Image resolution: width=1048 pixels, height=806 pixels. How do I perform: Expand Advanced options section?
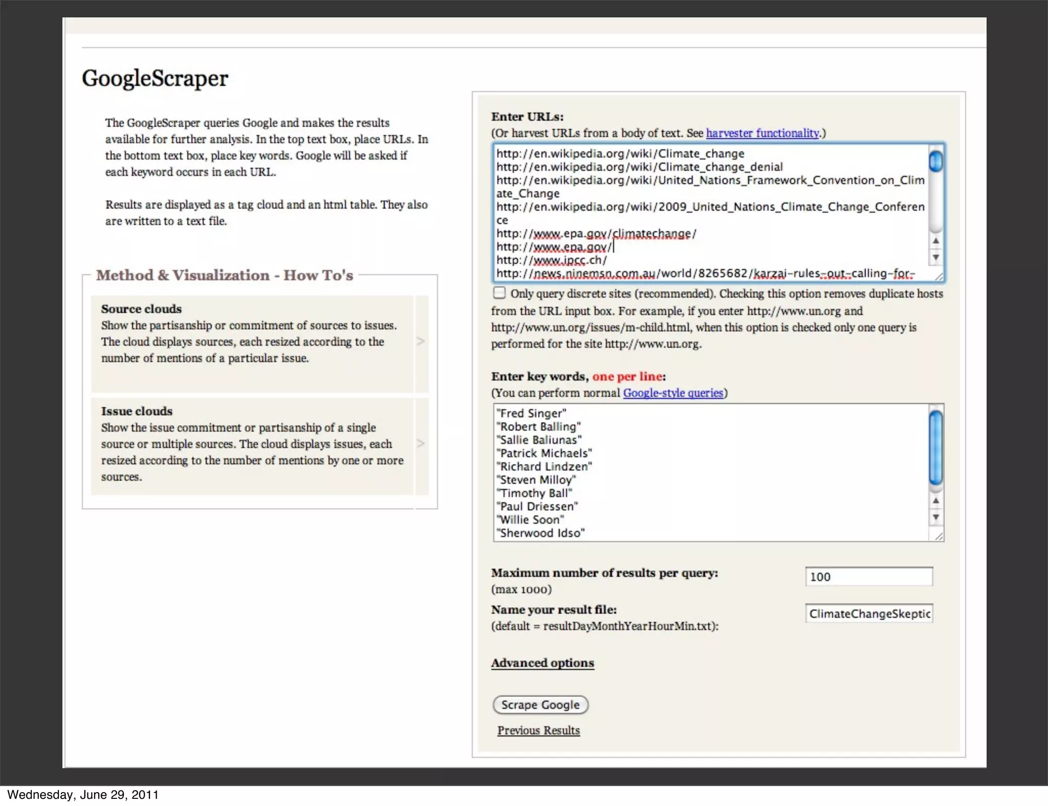click(542, 663)
